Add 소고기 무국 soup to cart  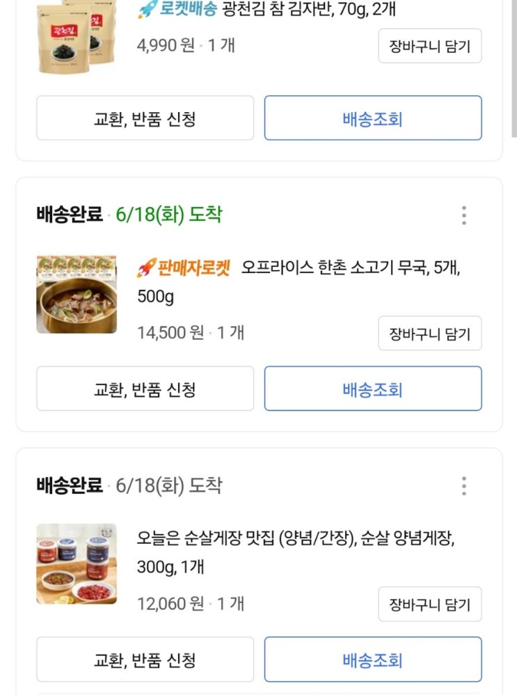point(430,334)
